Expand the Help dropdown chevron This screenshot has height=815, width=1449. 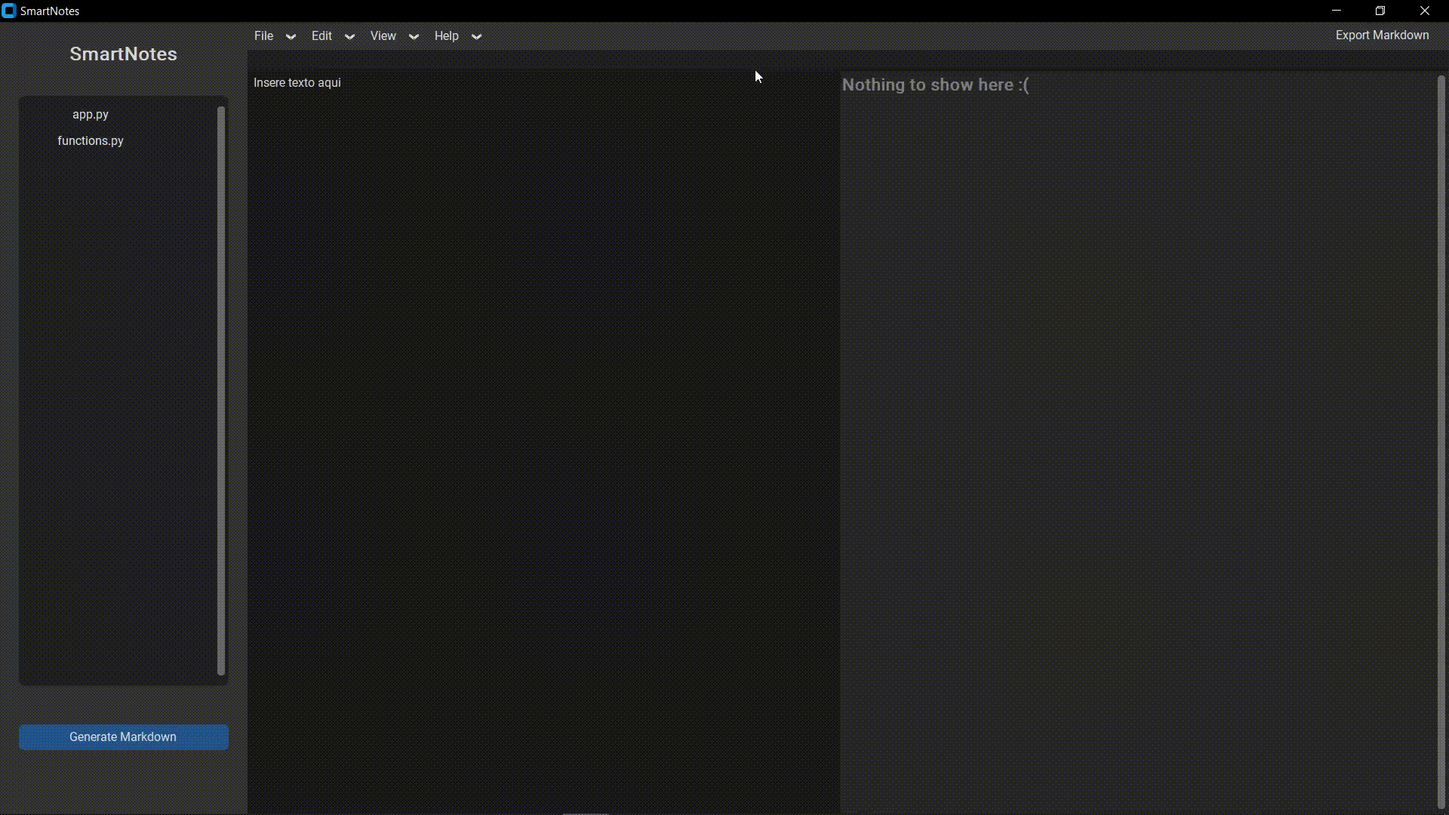tap(476, 36)
